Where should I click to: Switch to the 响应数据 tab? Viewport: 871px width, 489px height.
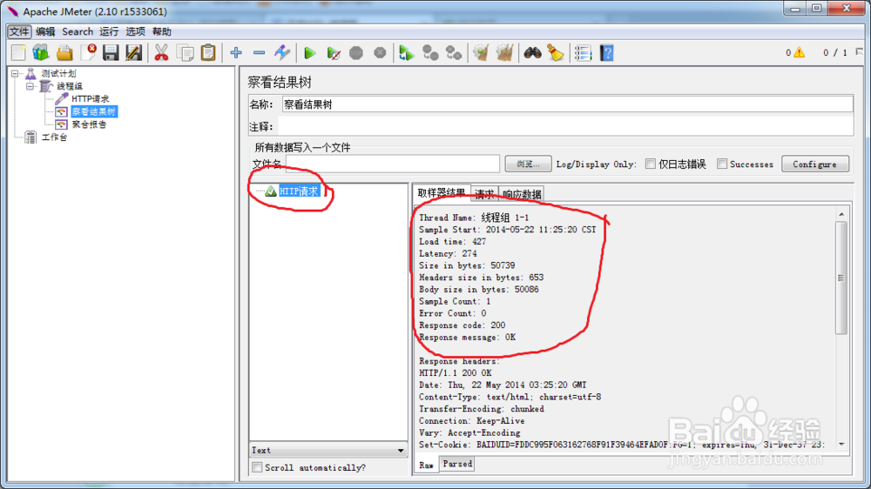tap(522, 194)
